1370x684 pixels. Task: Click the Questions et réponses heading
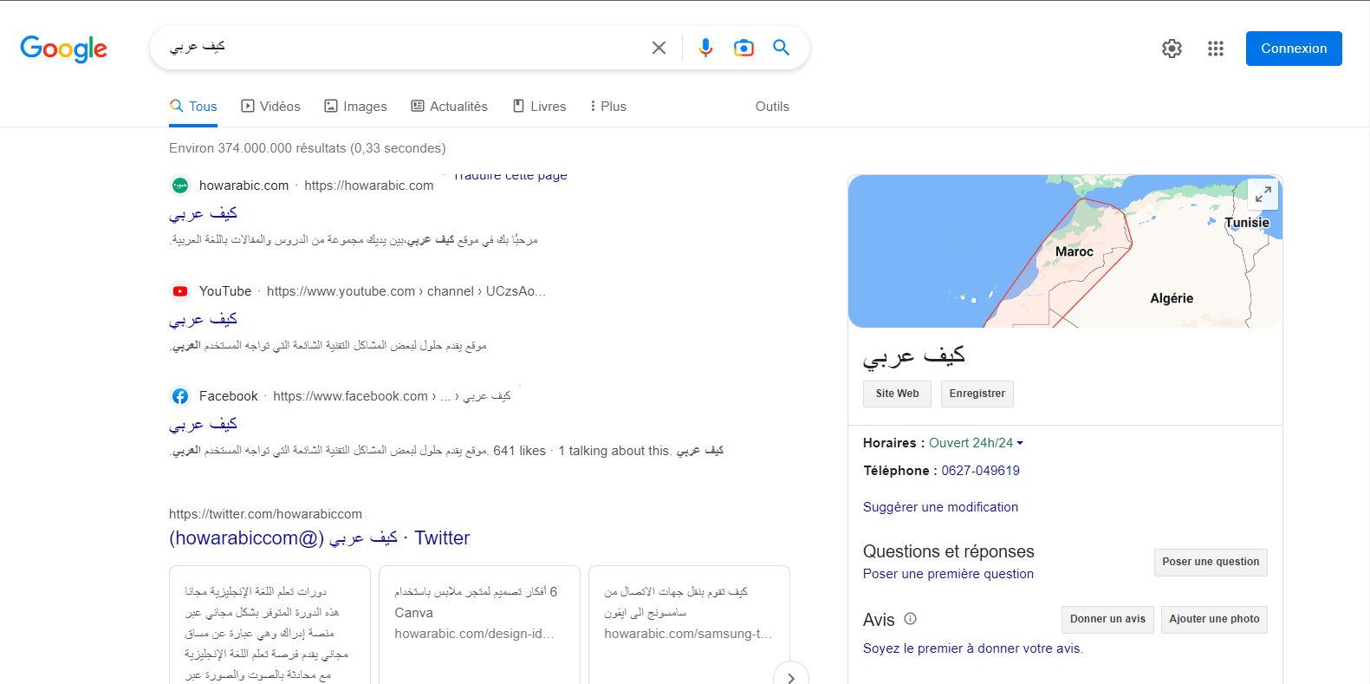[x=948, y=551]
